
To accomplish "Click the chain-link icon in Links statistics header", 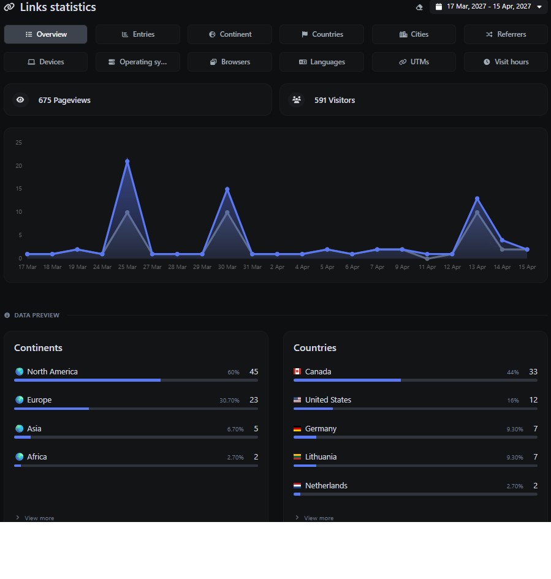I will 9,7.
